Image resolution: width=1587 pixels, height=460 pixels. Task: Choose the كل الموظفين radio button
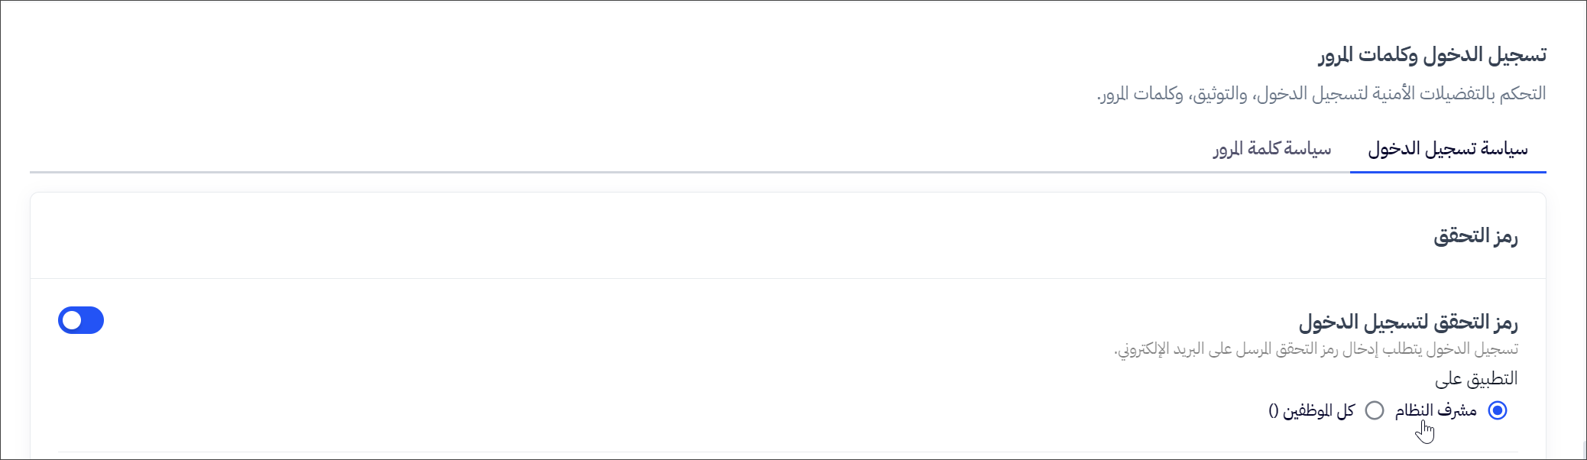coord(1375,411)
